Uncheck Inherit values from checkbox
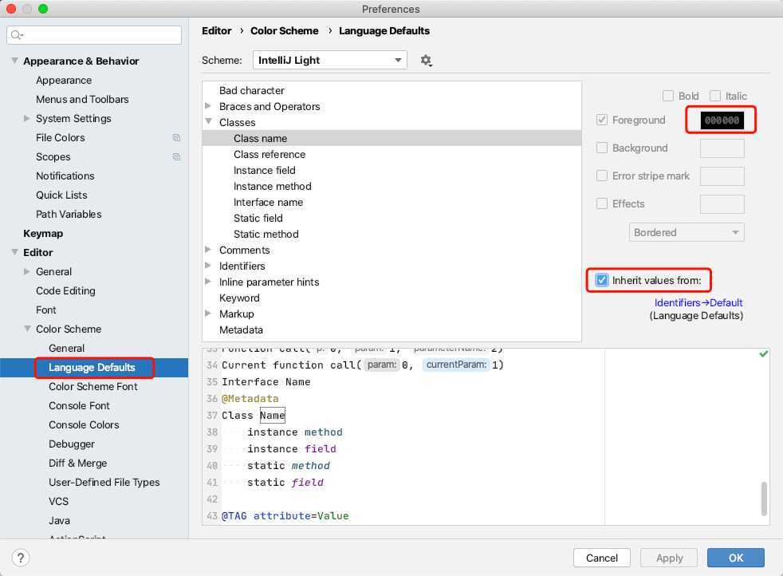783x576 pixels. [x=602, y=280]
